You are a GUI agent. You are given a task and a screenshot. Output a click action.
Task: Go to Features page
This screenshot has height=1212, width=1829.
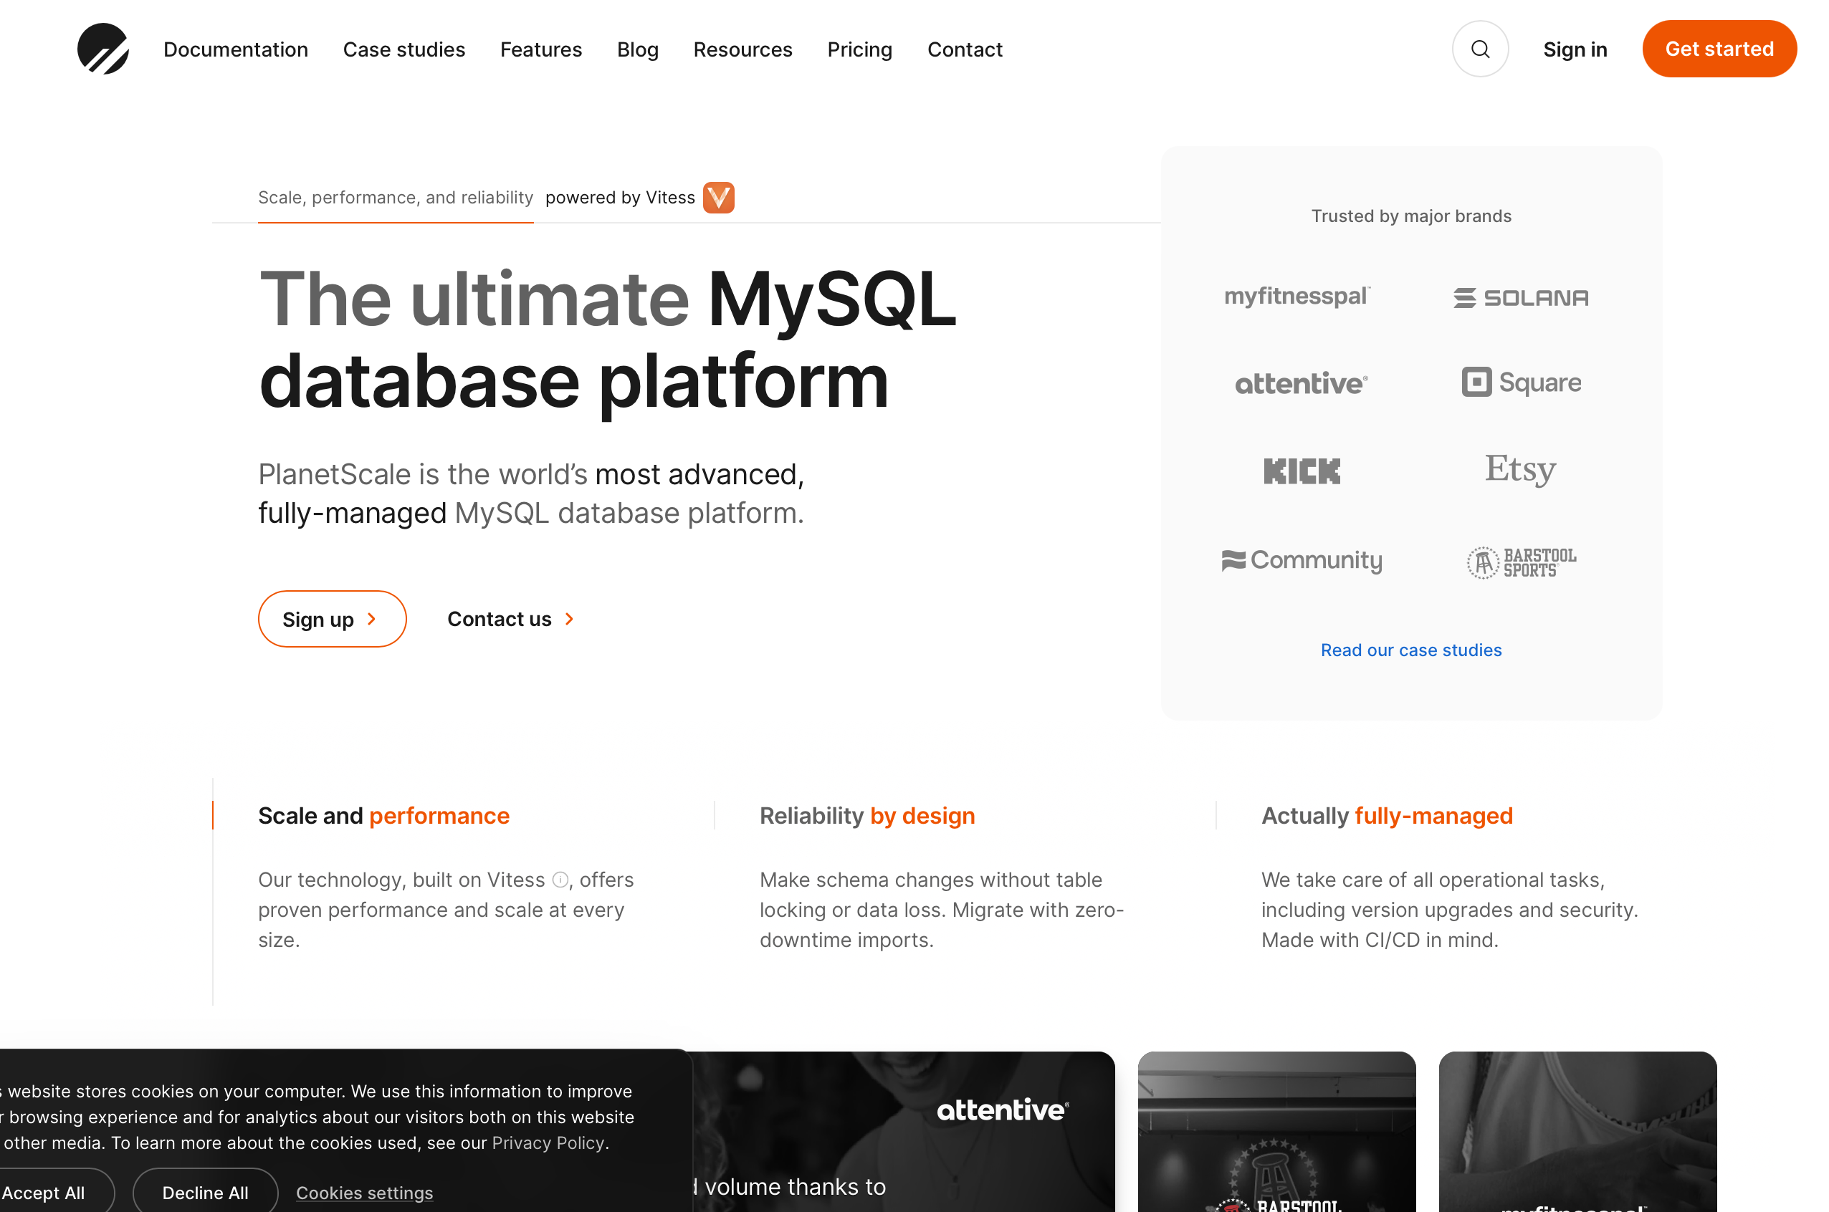[x=540, y=49]
